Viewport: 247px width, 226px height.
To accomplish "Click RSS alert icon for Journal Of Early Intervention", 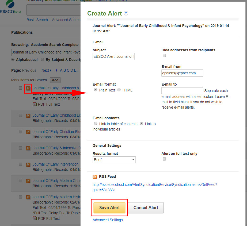I will [x=28, y=164].
